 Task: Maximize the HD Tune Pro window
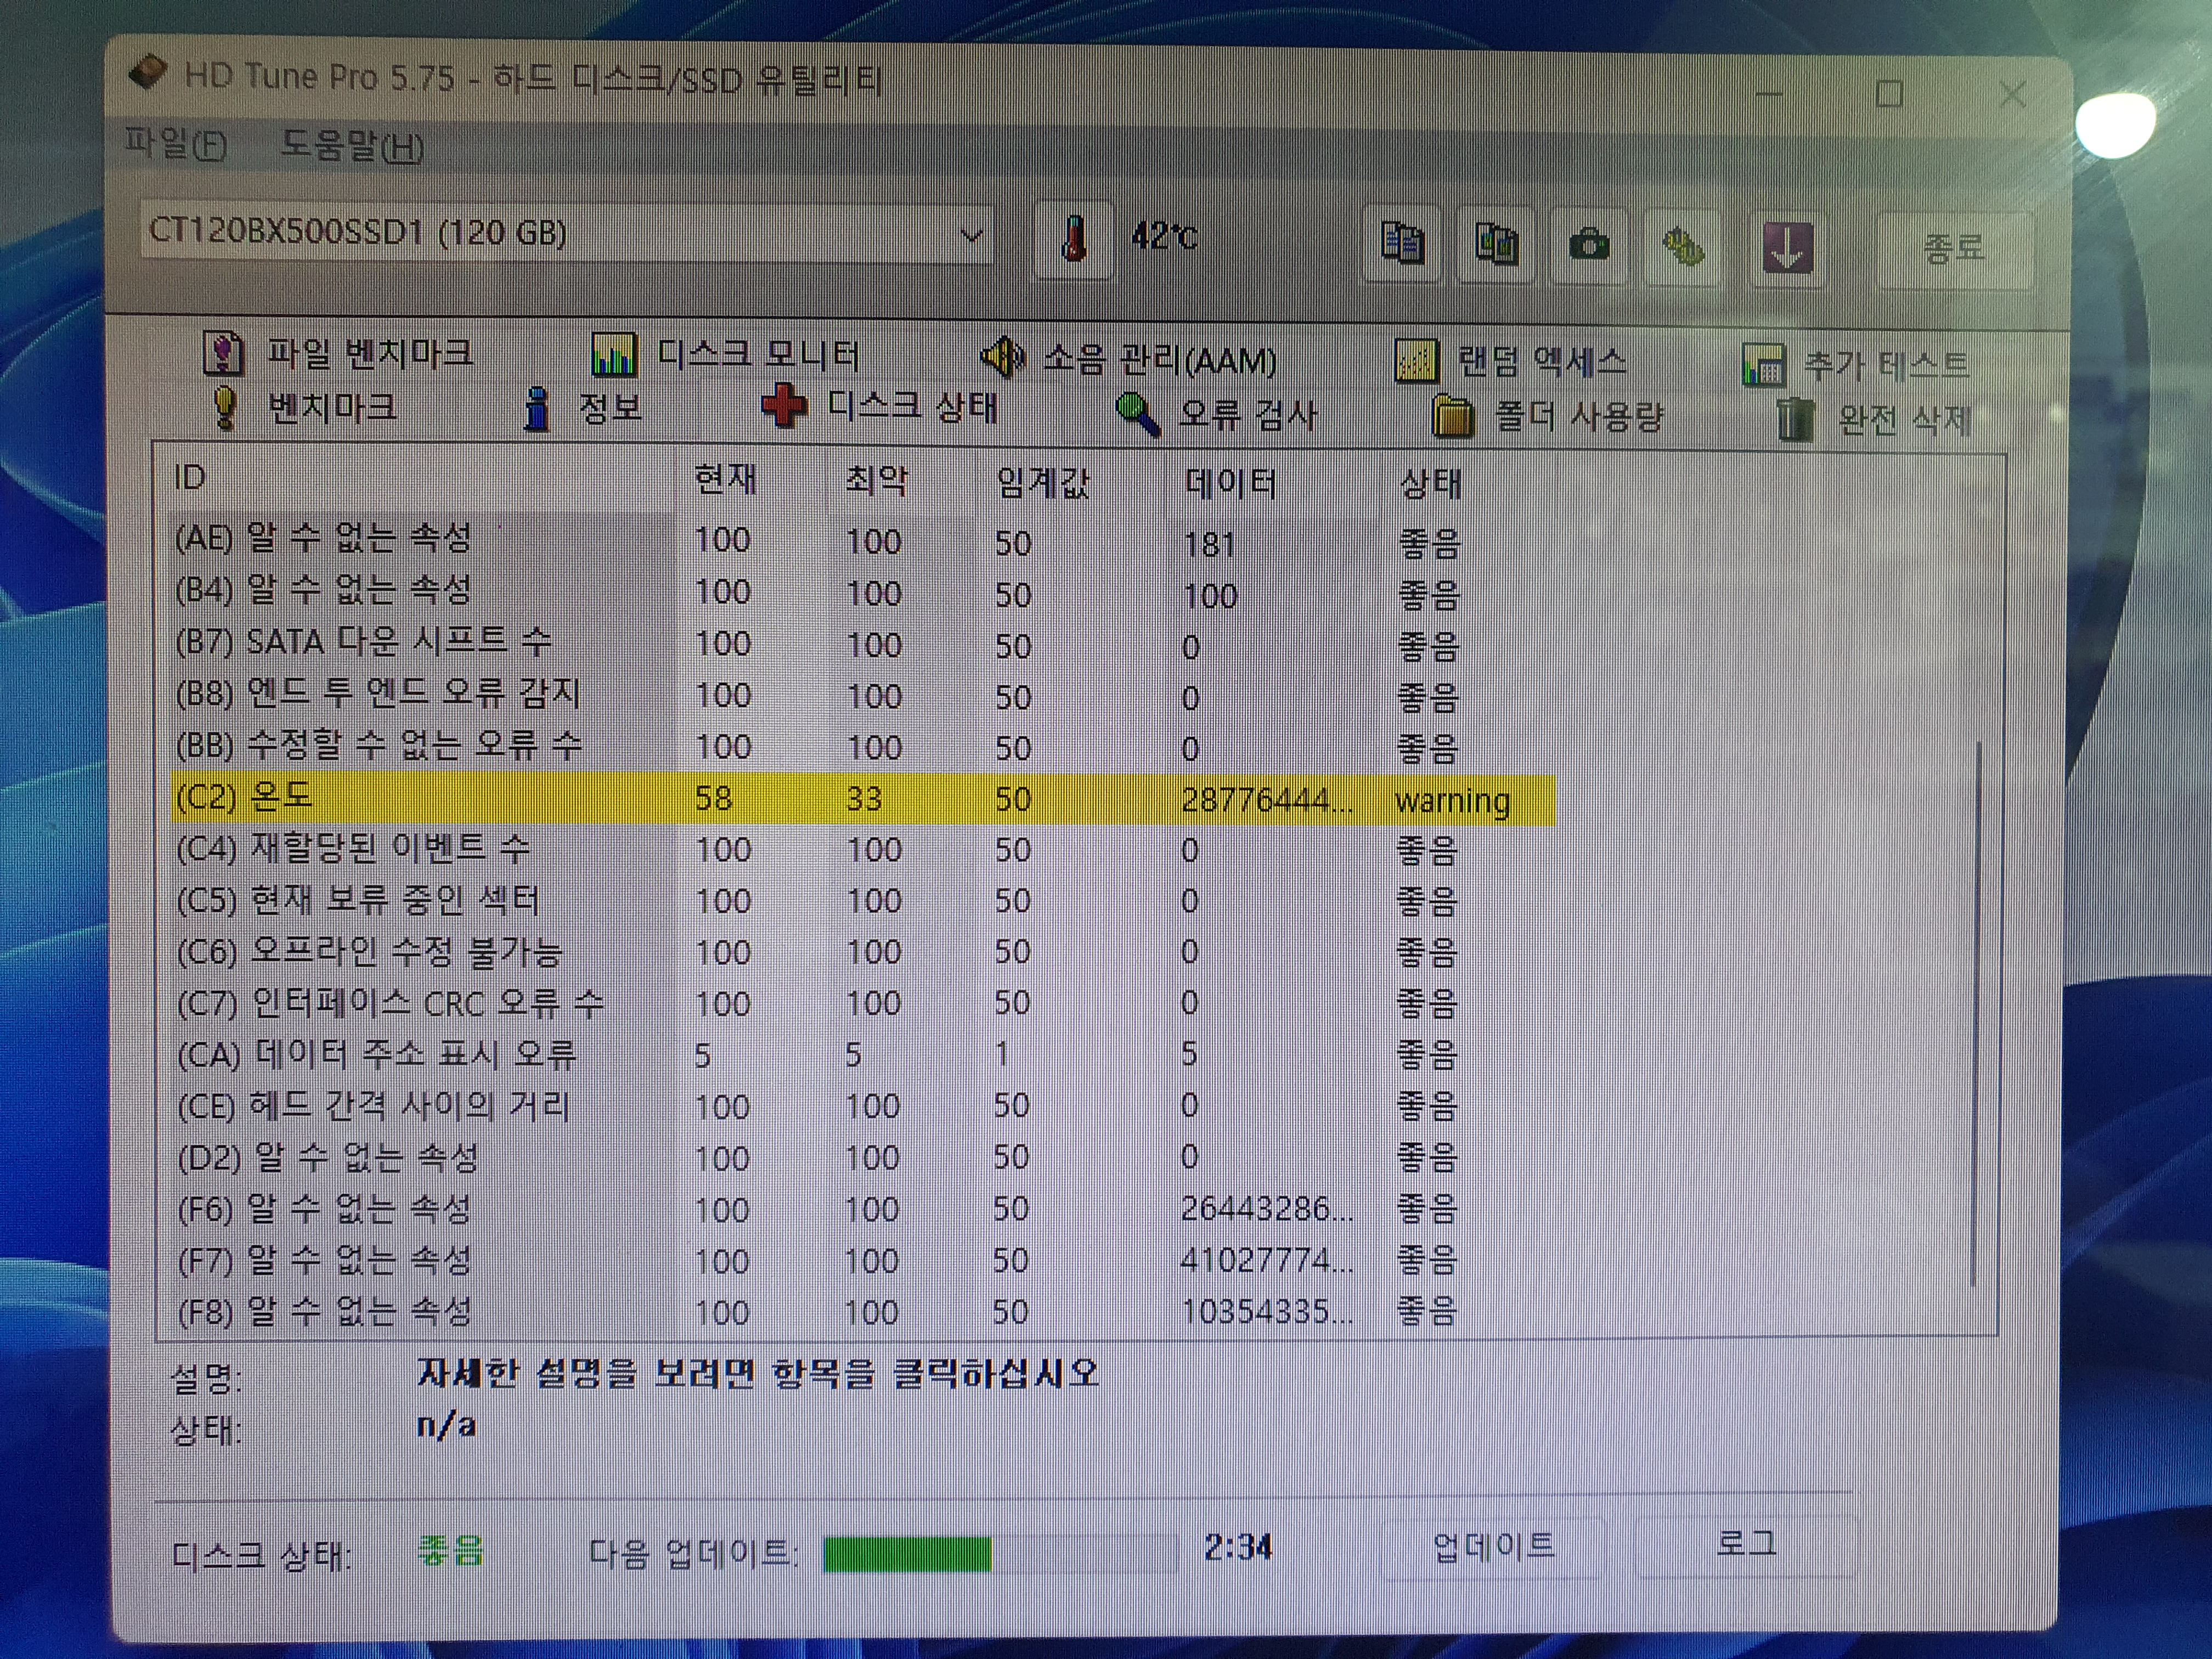pyautogui.click(x=1889, y=95)
